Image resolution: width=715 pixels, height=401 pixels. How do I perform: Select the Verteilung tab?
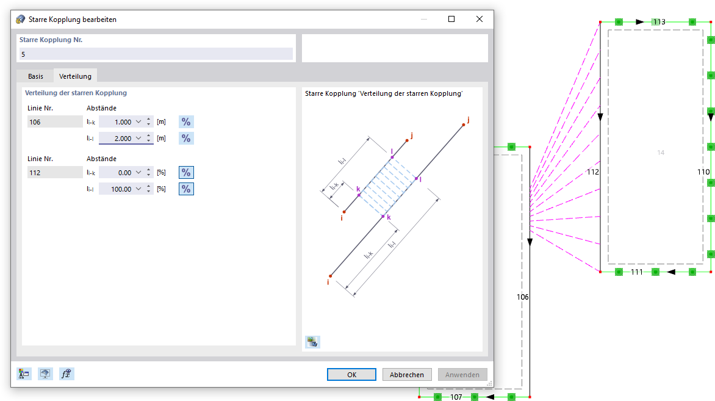(75, 76)
